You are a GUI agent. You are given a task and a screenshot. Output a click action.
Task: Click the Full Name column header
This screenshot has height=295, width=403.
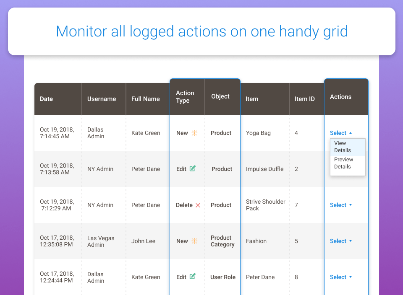coord(146,99)
